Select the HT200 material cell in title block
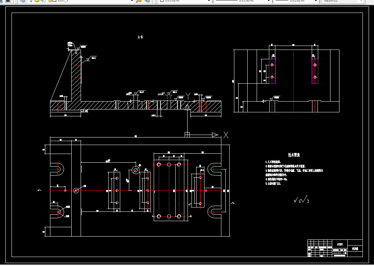374x266 pixels. tap(340, 244)
